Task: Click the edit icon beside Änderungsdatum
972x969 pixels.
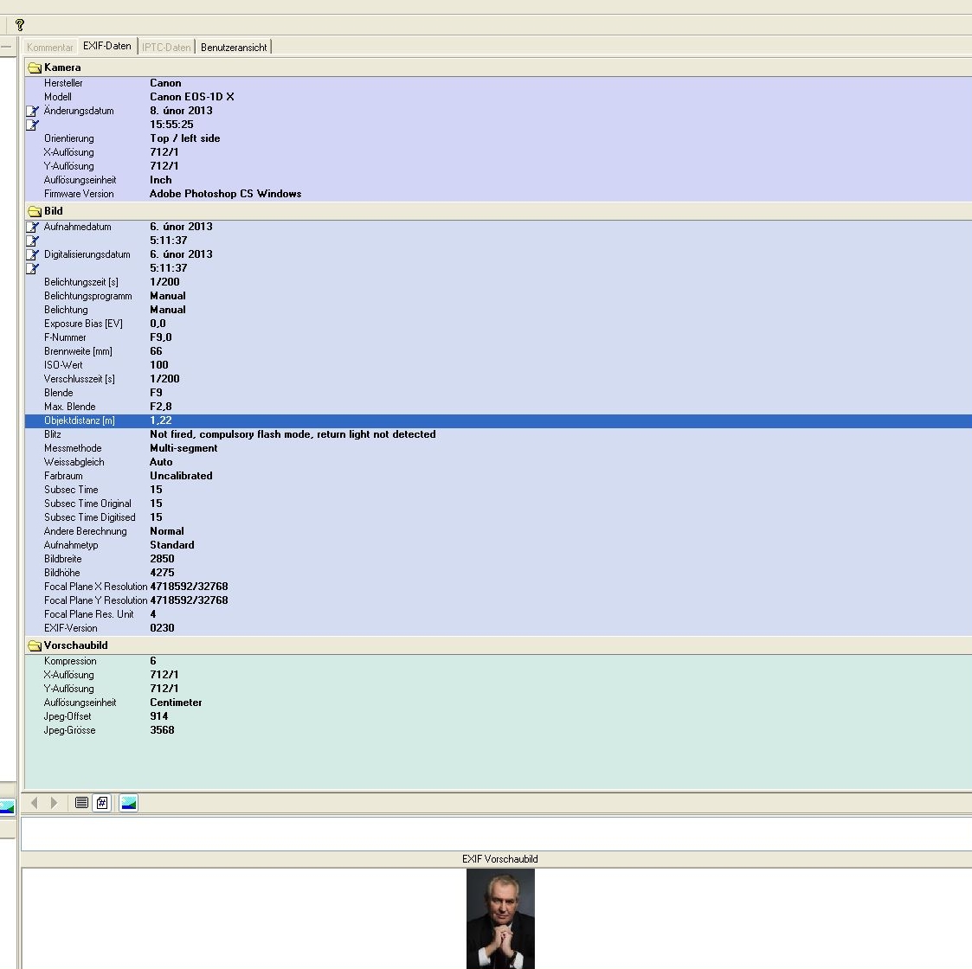Action: click(33, 111)
